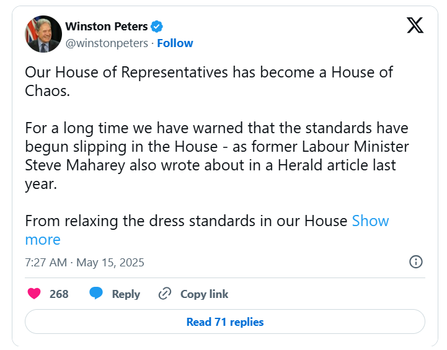Image resolution: width=447 pixels, height=350 pixels.
Task: Click the 'From relaxing the dress standards' line
Action: (186, 221)
